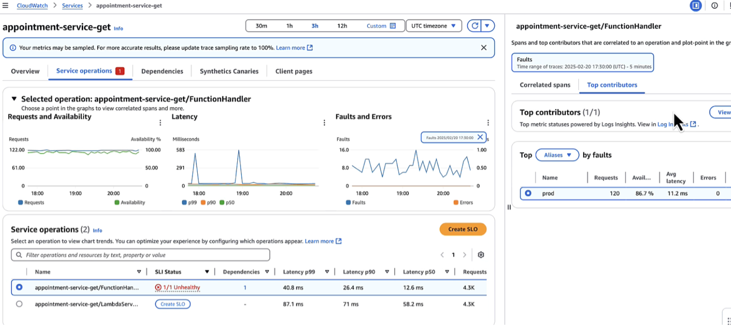Viewport: 731px width, 327px height.
Task: Go to previous page of operations
Action: [442, 255]
